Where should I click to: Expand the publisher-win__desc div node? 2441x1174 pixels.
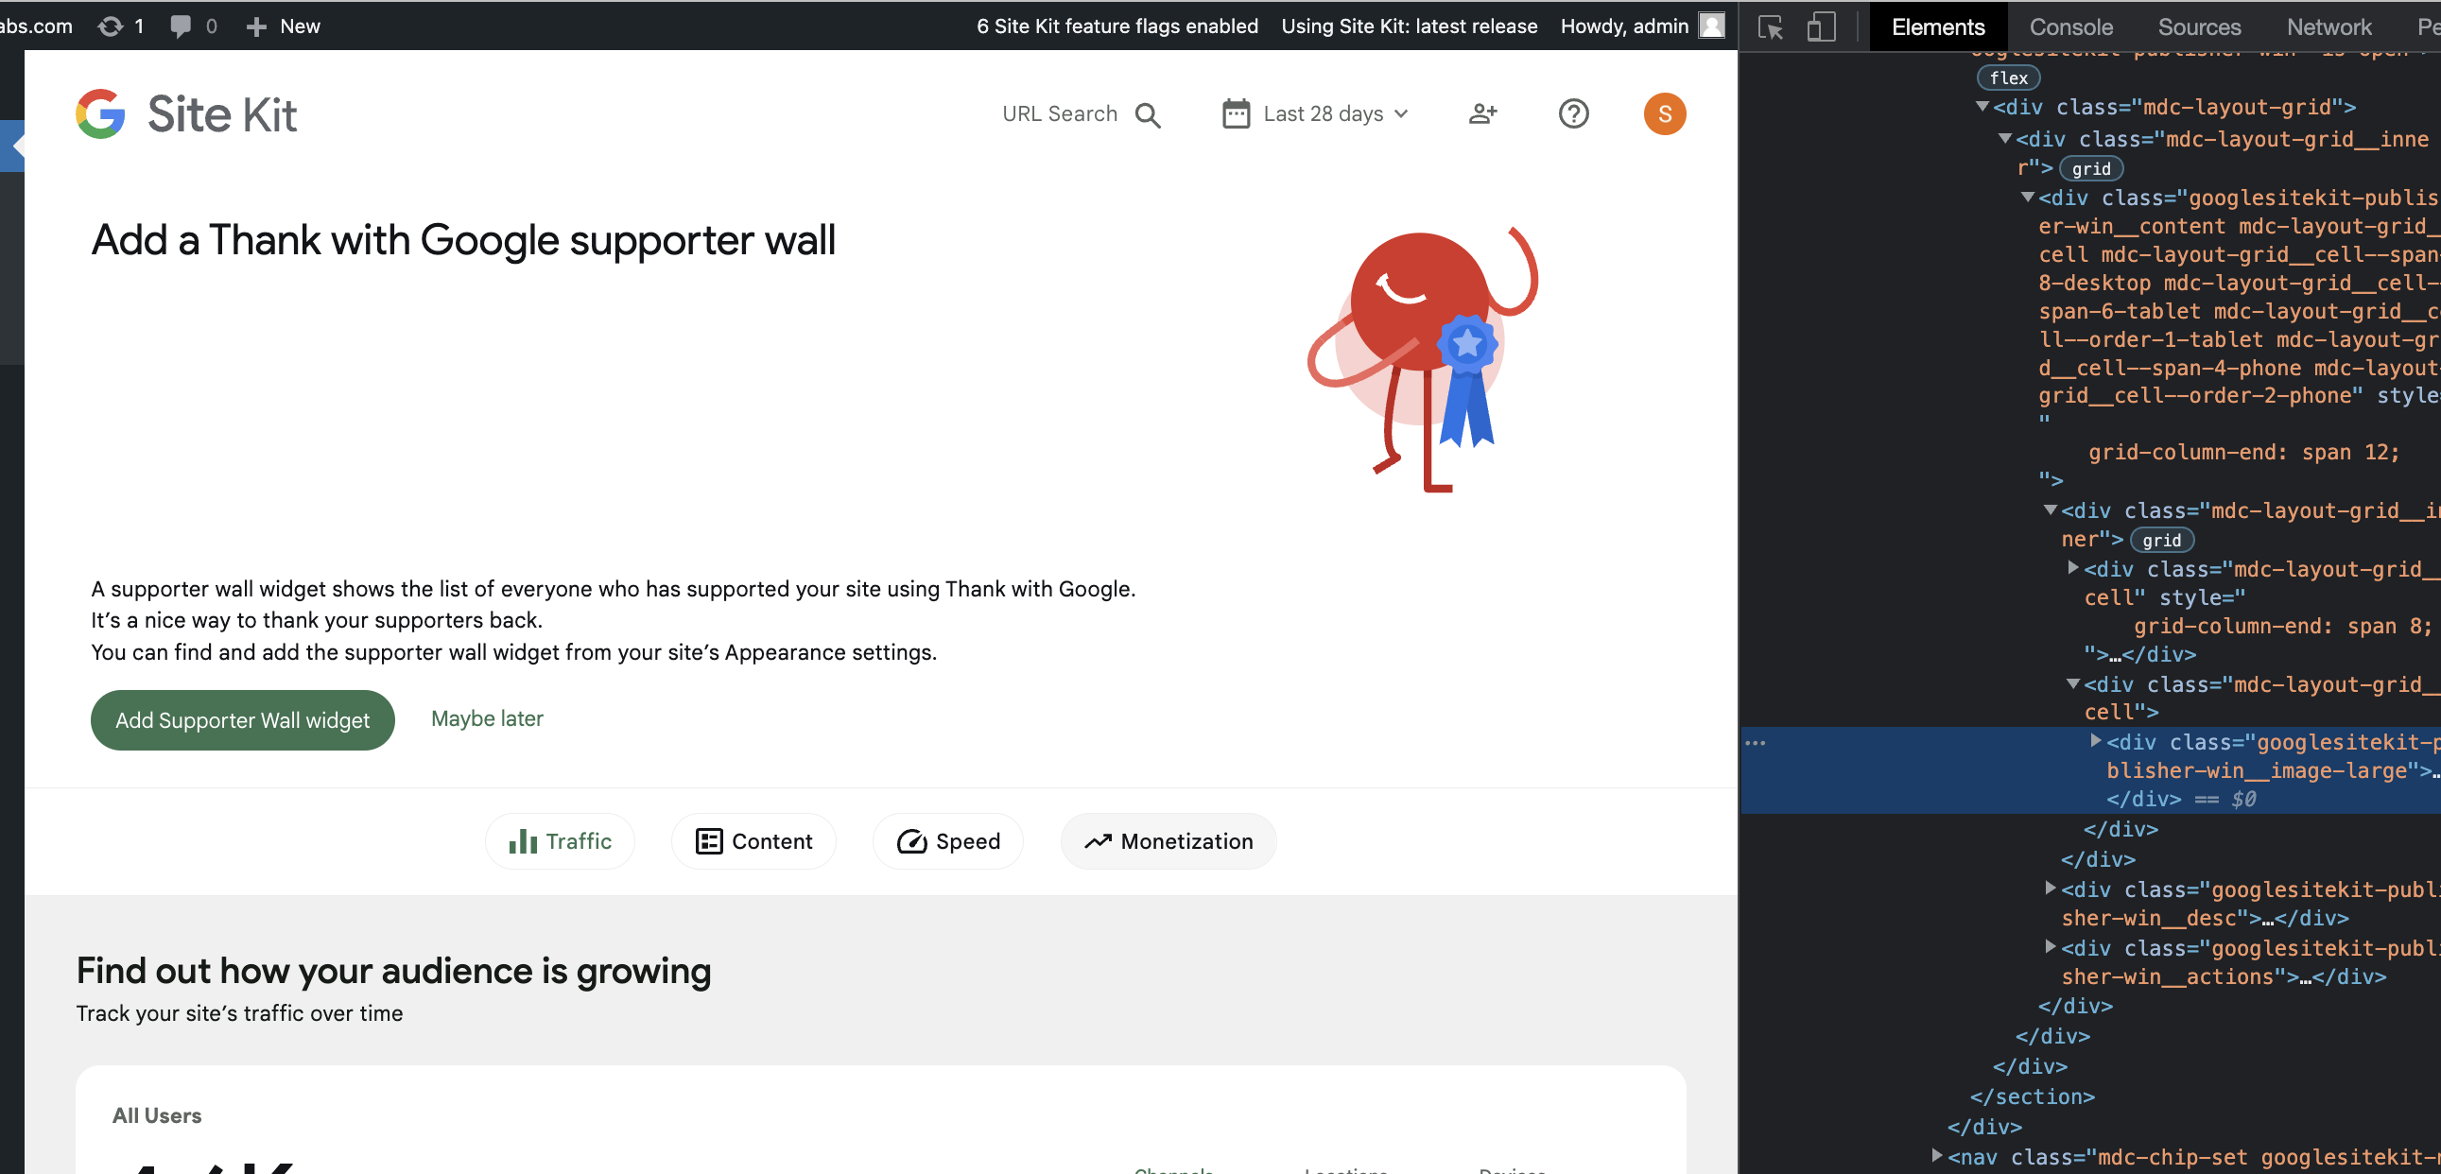(2050, 889)
